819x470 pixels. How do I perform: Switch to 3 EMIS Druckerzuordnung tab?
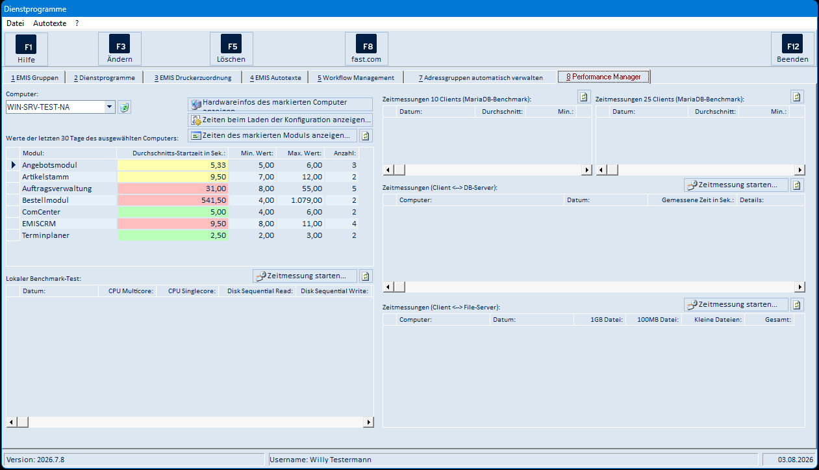[193, 77]
